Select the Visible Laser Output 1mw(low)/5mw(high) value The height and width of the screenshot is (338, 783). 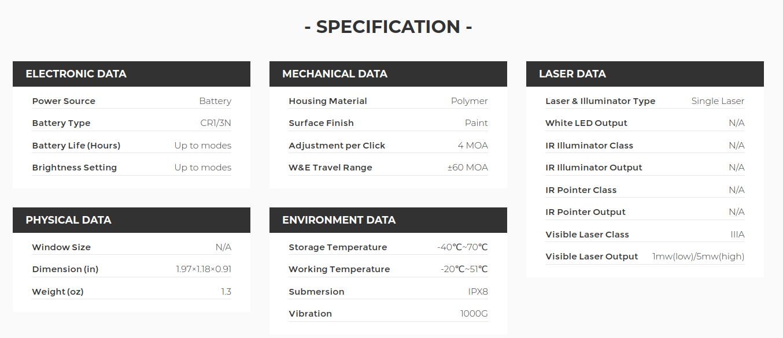[x=698, y=257]
